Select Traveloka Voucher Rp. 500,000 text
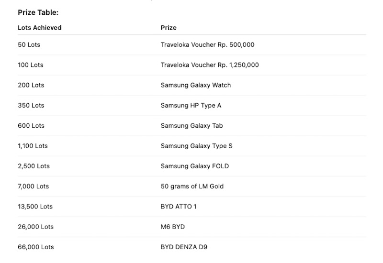Screen dimensions: 383x263 (207, 45)
